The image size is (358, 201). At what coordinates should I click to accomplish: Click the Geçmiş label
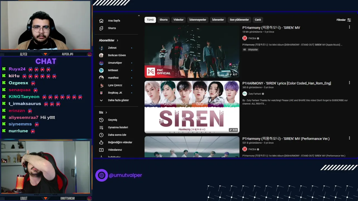pos(112,120)
